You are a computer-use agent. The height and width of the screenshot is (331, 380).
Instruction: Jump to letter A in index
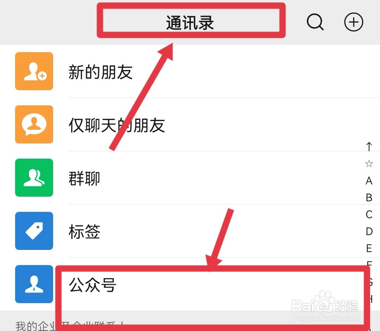(369, 181)
